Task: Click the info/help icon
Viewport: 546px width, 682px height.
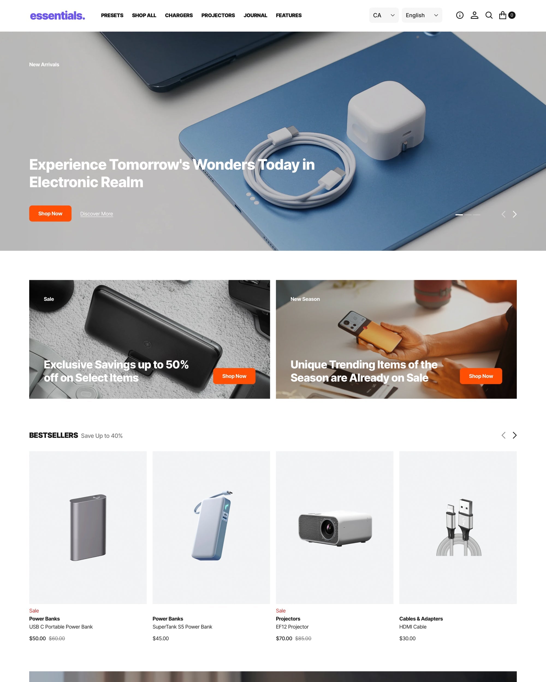Action: 460,16
